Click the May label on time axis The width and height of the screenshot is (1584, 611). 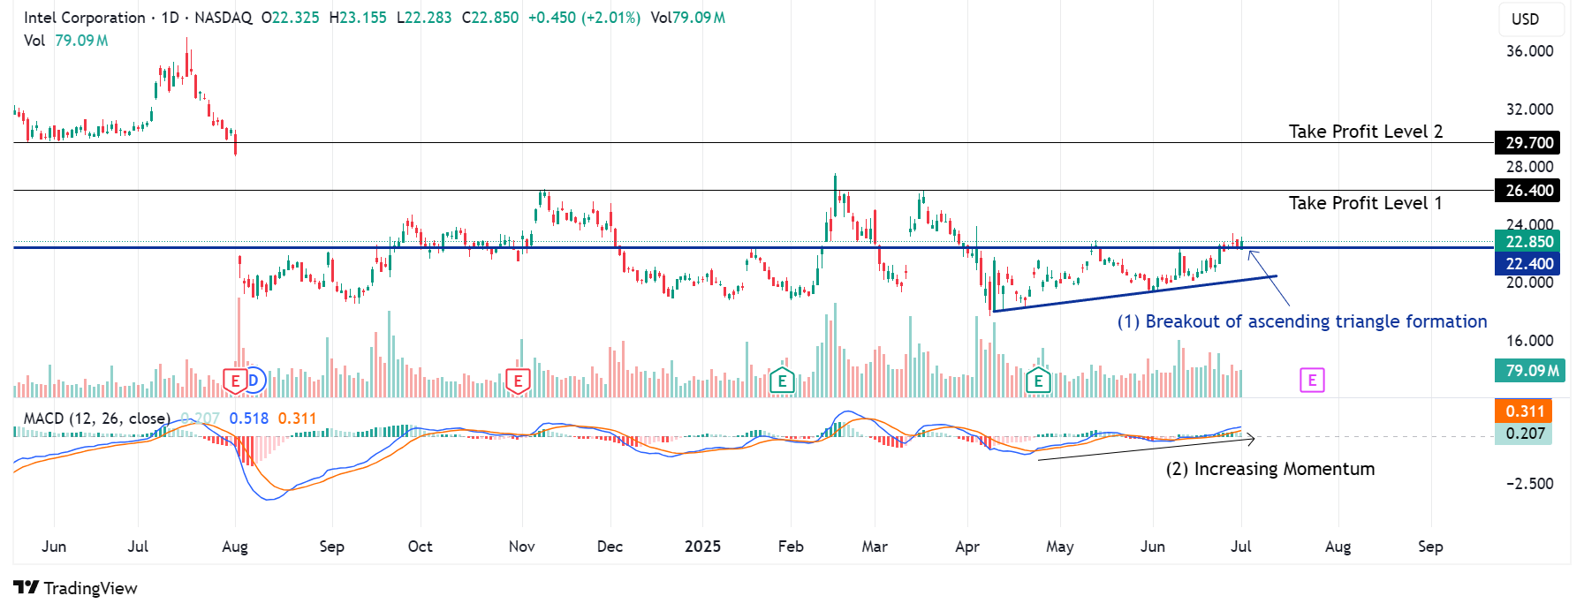1060,547
